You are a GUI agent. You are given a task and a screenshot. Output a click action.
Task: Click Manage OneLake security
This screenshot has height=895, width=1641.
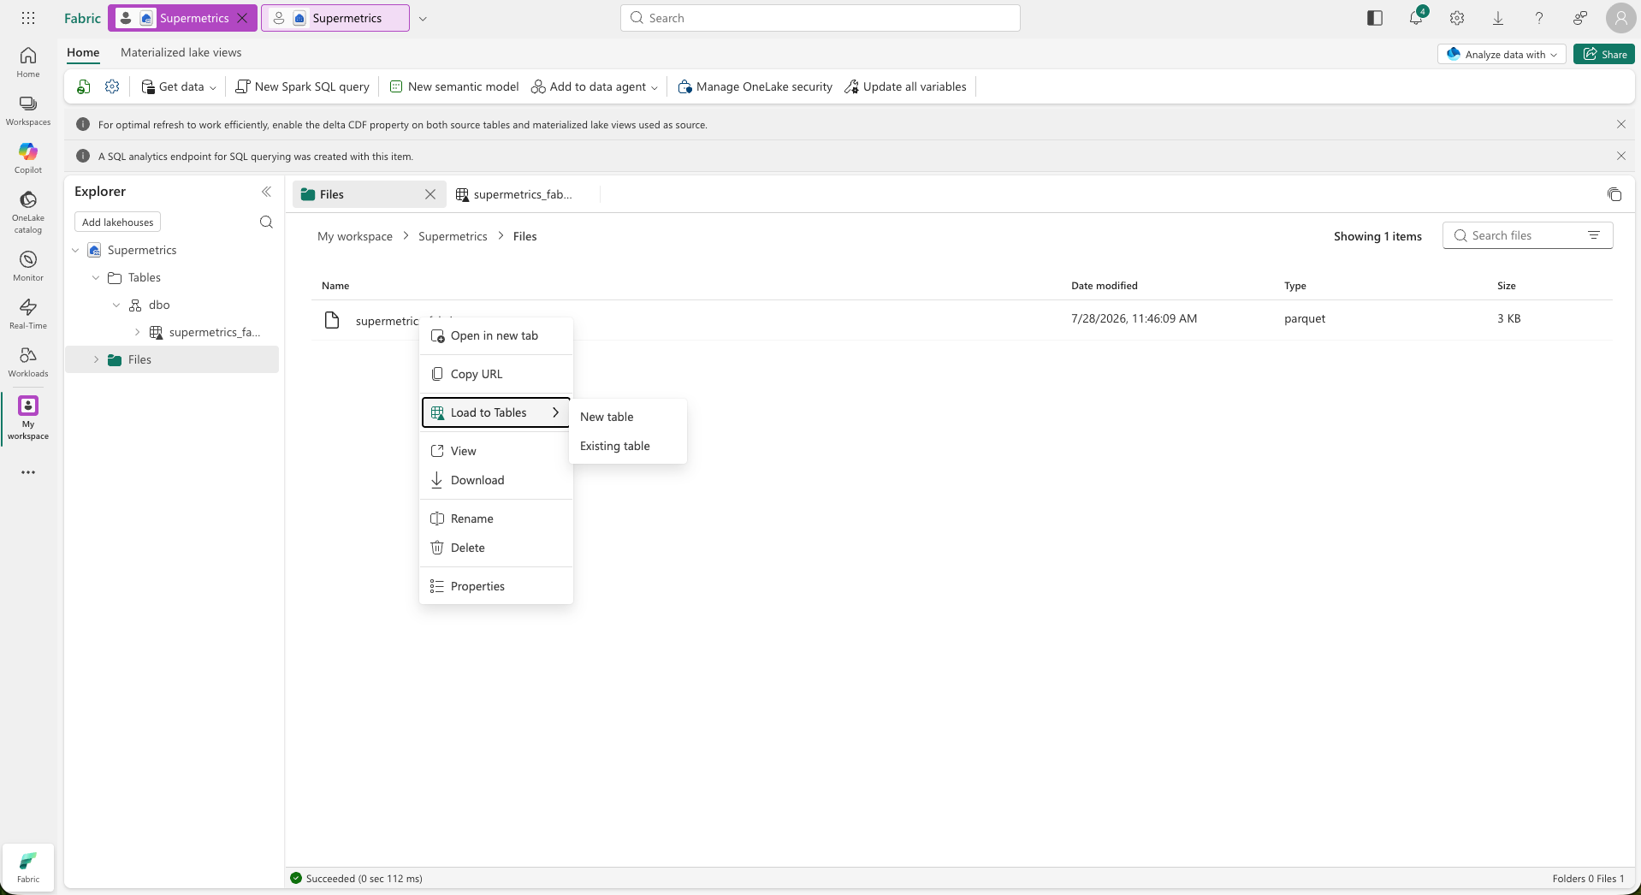click(755, 86)
